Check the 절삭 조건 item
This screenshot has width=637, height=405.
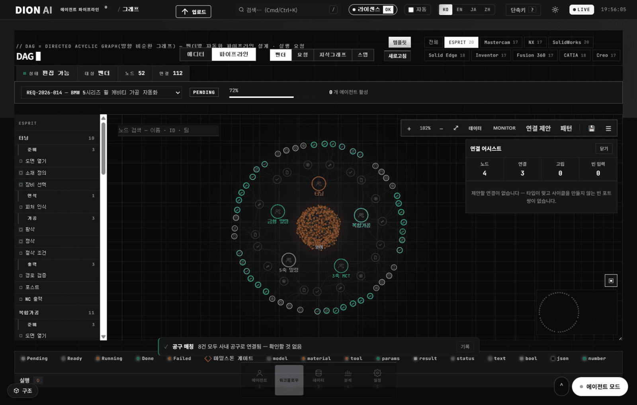[x=21, y=253]
